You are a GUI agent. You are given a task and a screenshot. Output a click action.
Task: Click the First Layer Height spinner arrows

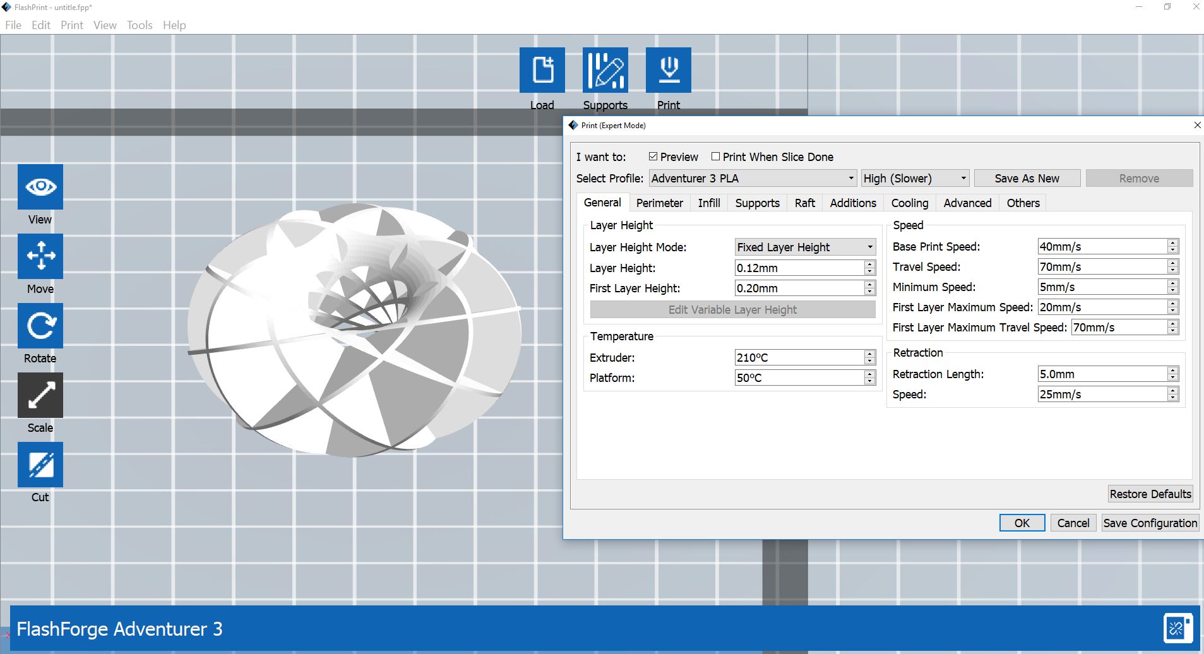870,288
